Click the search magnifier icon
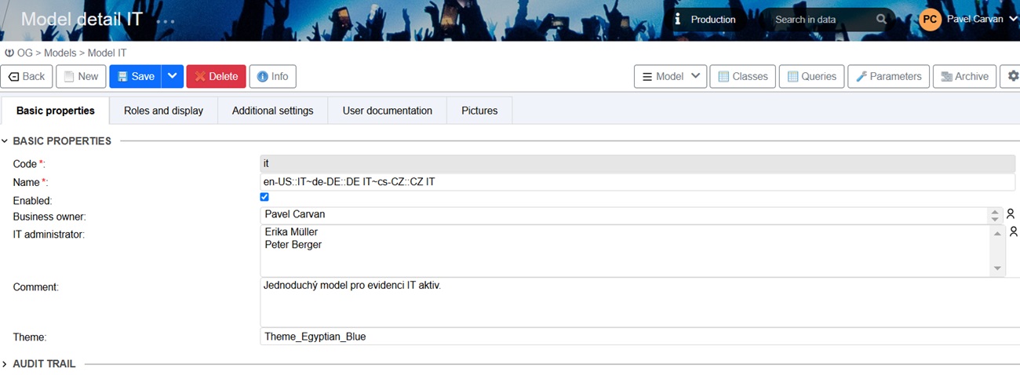This screenshot has height=375, width=1020. pyautogui.click(x=881, y=20)
